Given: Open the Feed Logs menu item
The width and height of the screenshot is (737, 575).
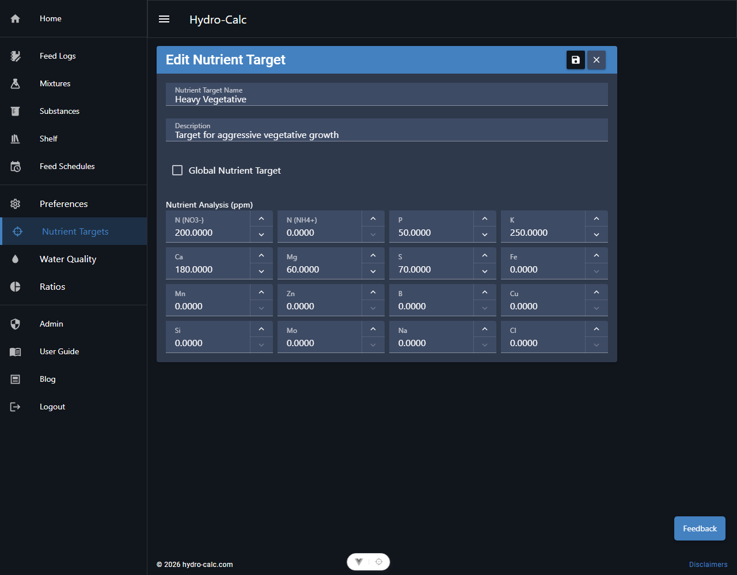Looking at the screenshot, I should click(x=74, y=56).
